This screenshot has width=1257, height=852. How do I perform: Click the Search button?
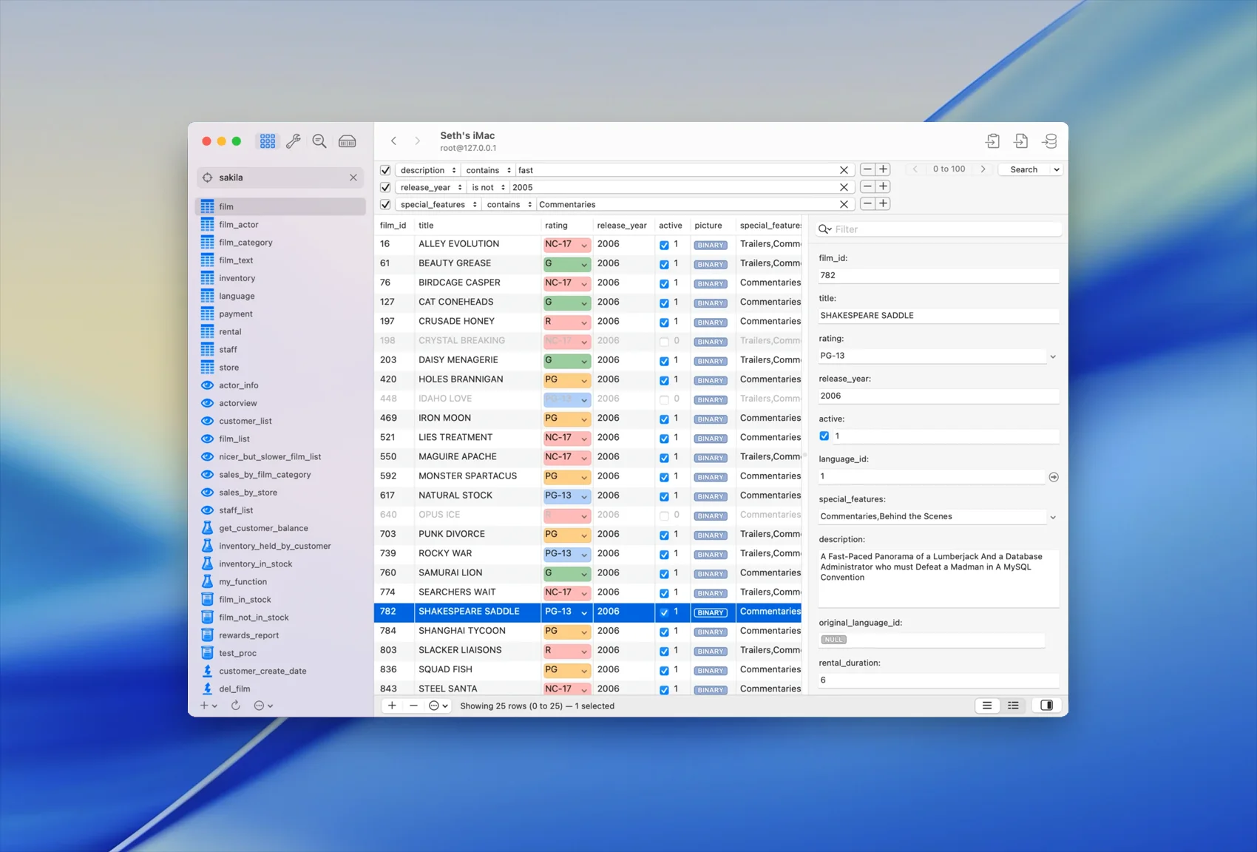click(1023, 169)
